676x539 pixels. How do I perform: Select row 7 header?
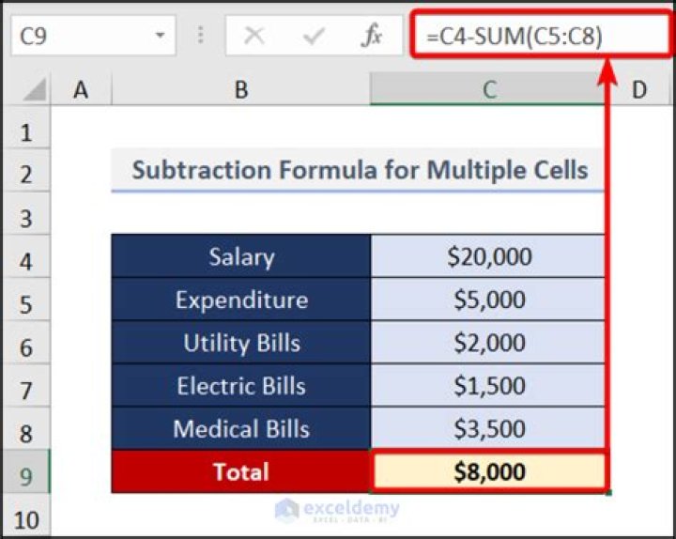pyautogui.click(x=26, y=386)
